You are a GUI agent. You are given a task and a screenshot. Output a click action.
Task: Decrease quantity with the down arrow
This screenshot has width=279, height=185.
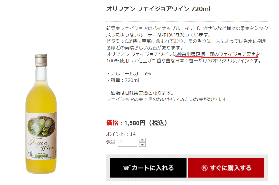coord(142,144)
